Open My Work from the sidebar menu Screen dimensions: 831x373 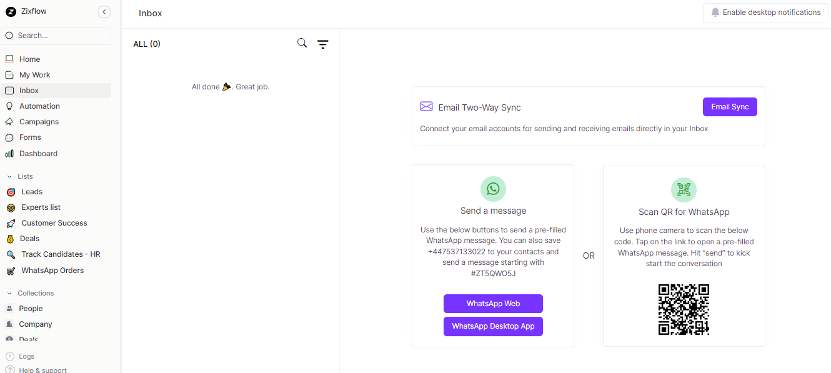point(33,74)
